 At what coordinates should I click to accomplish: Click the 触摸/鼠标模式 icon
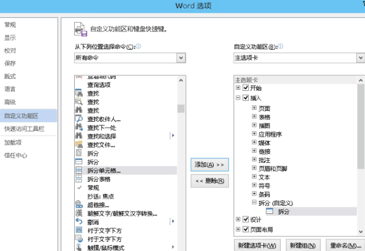click(79, 247)
